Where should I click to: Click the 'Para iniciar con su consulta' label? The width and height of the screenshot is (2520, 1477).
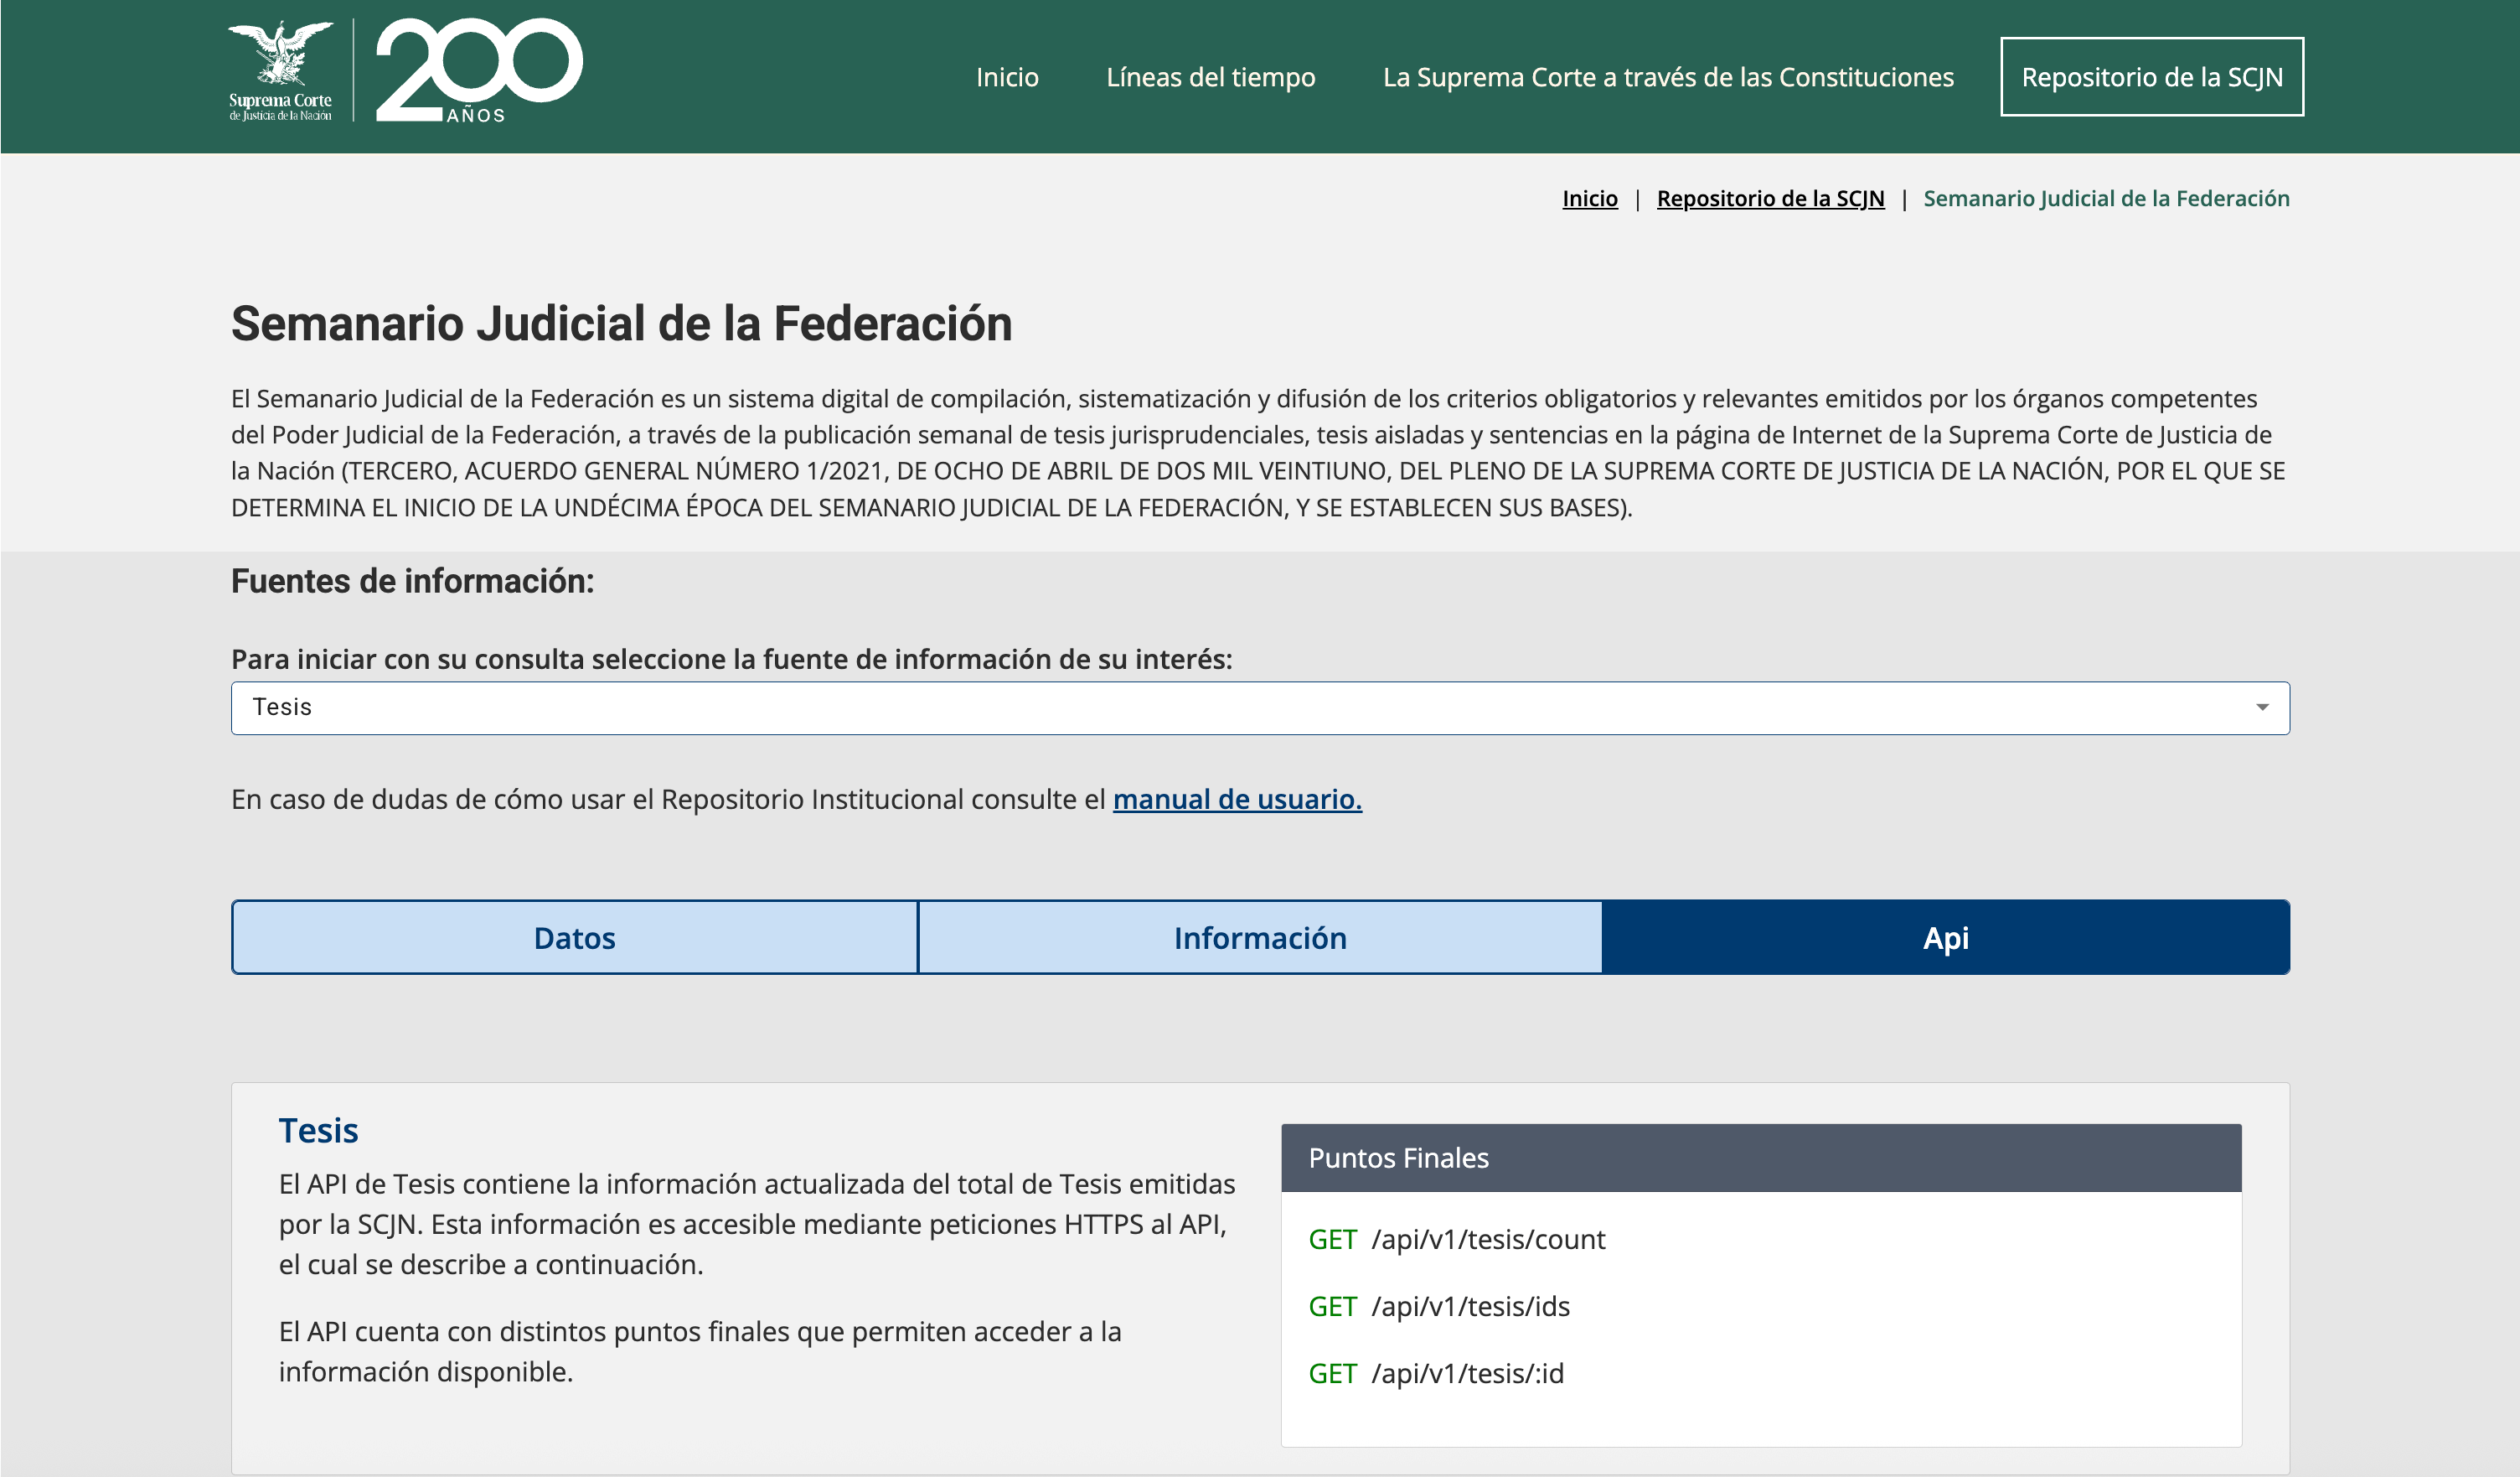(x=731, y=658)
